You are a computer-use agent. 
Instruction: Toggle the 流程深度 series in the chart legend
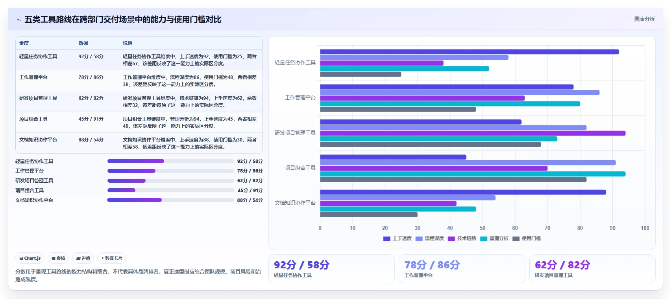coord(429,238)
